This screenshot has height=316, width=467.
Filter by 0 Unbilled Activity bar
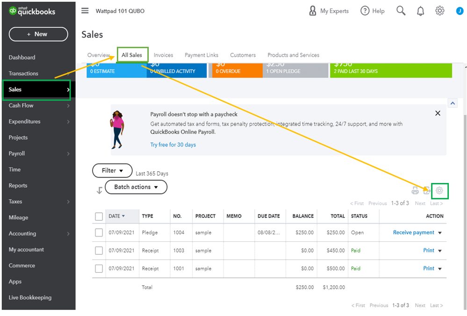(177, 70)
